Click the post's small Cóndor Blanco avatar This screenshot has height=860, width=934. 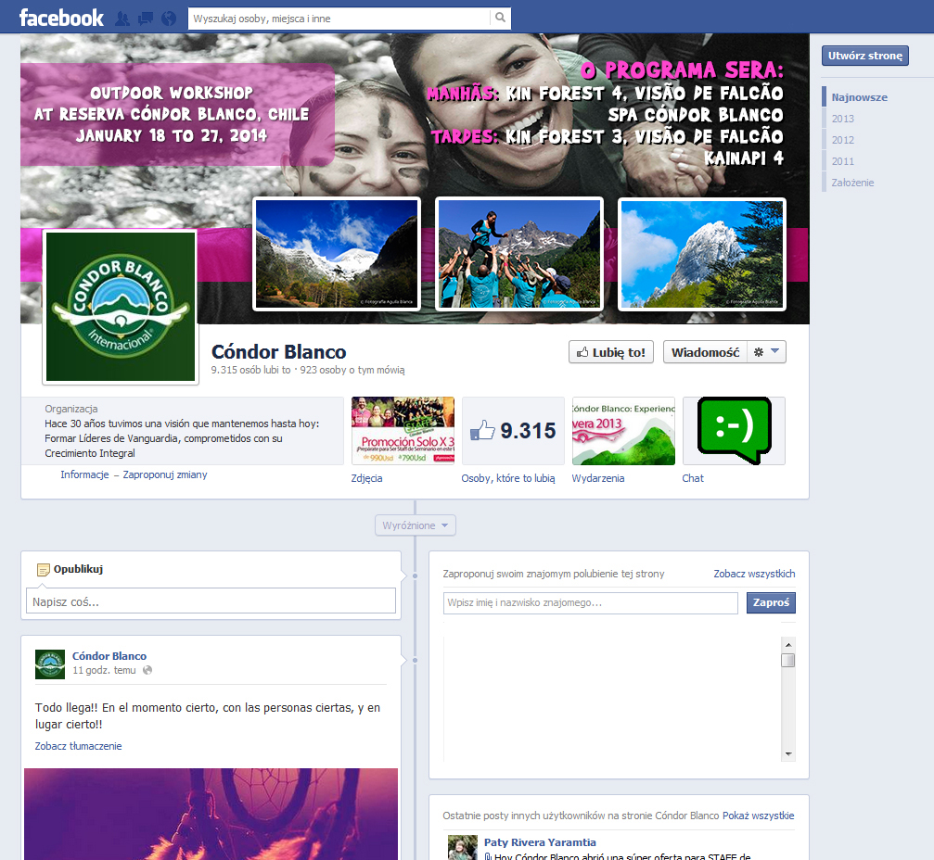[x=50, y=664]
